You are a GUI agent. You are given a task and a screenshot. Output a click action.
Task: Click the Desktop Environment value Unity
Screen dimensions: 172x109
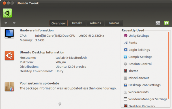click(x=59, y=71)
